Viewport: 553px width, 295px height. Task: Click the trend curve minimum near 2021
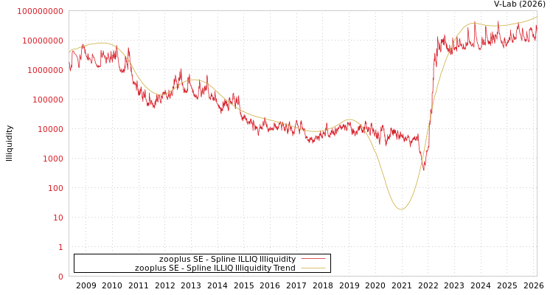401,209
